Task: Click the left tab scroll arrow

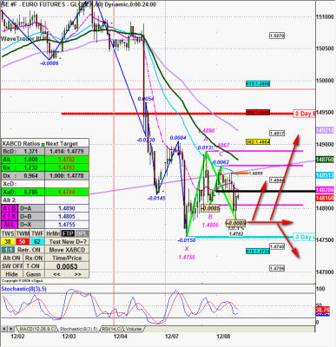Action: pyautogui.click(x=4, y=329)
